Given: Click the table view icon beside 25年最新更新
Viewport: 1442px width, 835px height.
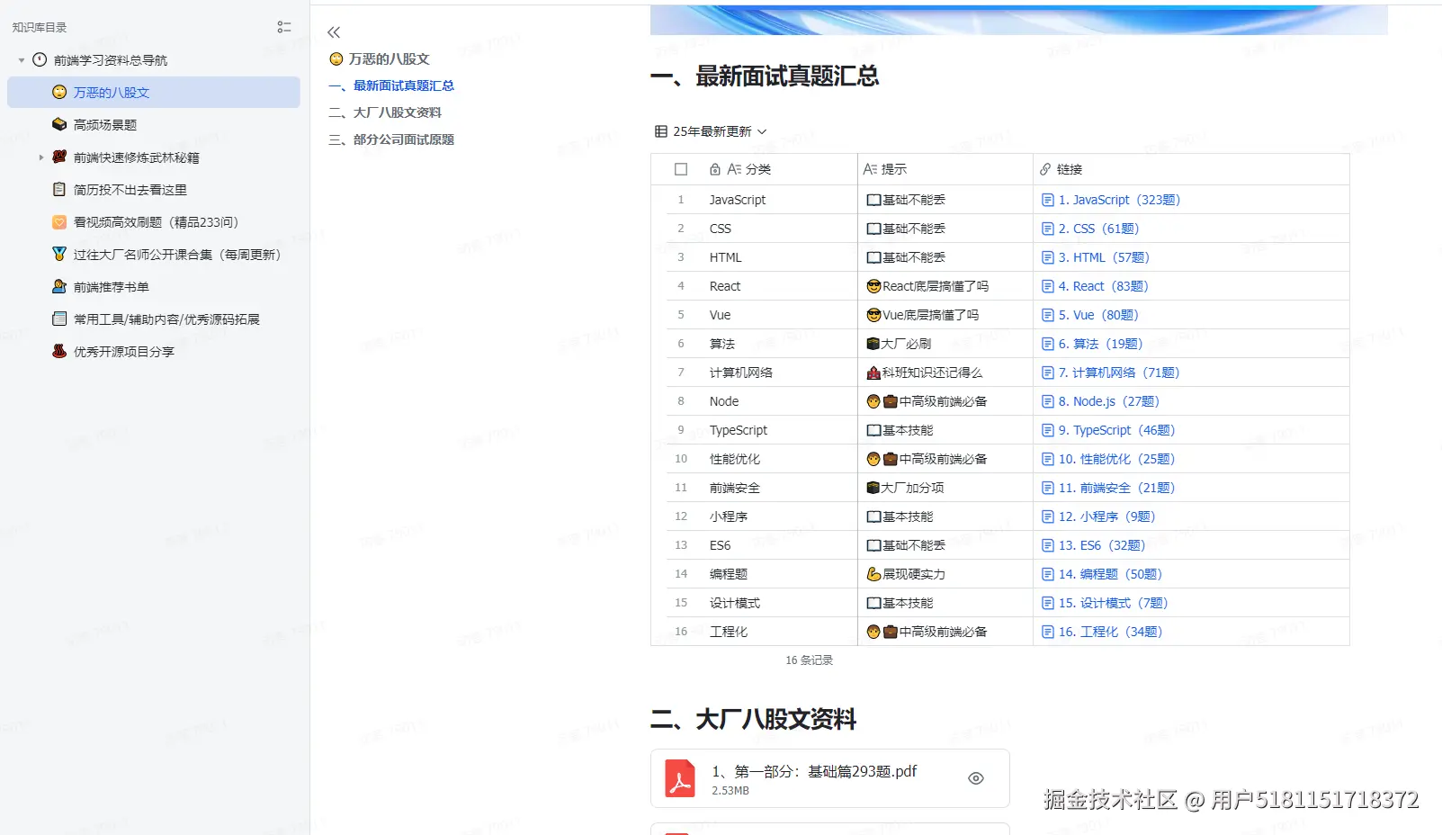Looking at the screenshot, I should 662,131.
